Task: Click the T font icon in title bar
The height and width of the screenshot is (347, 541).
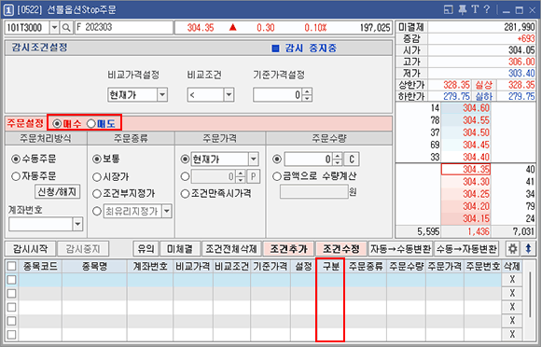Action: click(475, 9)
